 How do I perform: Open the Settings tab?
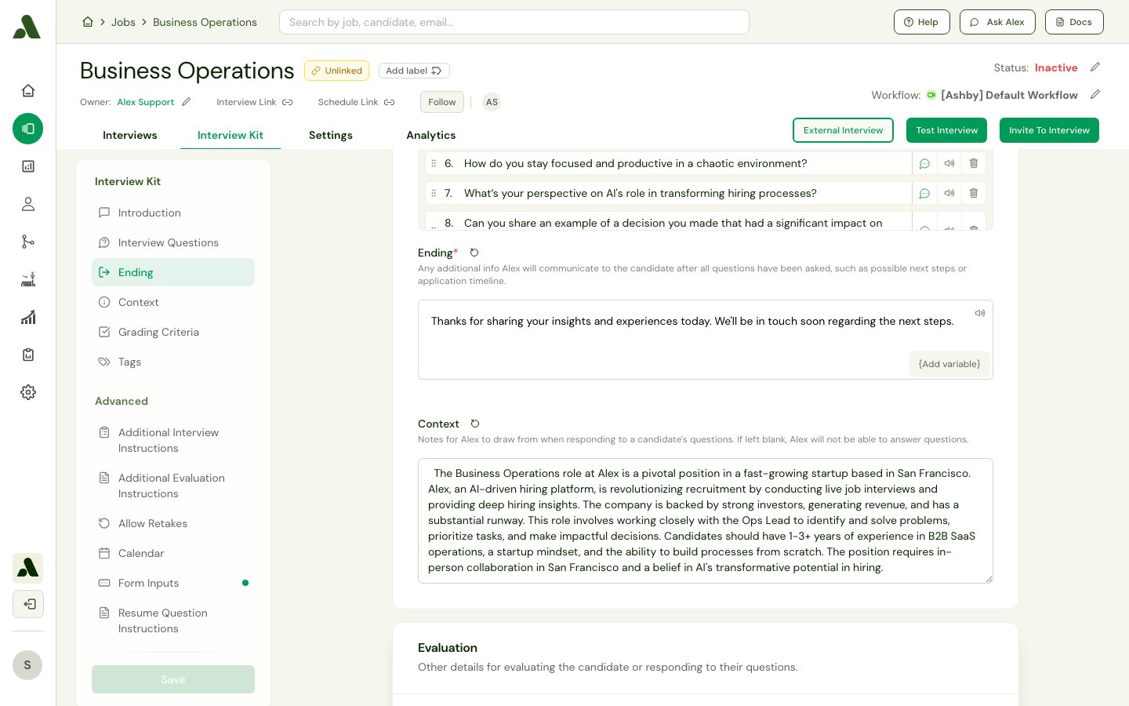(x=331, y=135)
